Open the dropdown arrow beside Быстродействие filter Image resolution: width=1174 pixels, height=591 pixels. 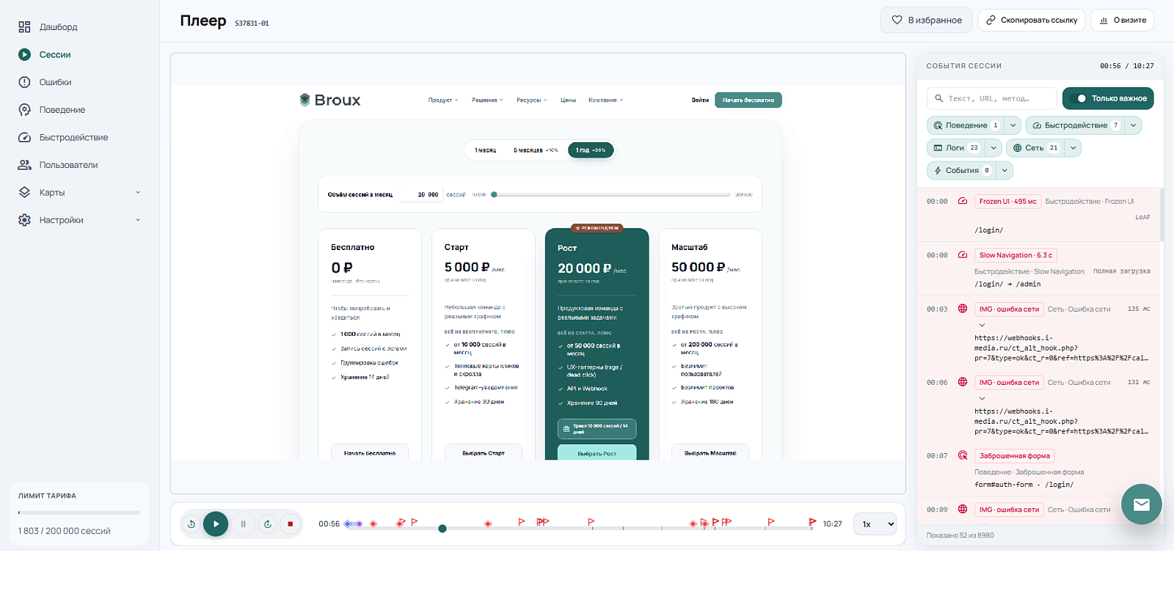click(1133, 125)
